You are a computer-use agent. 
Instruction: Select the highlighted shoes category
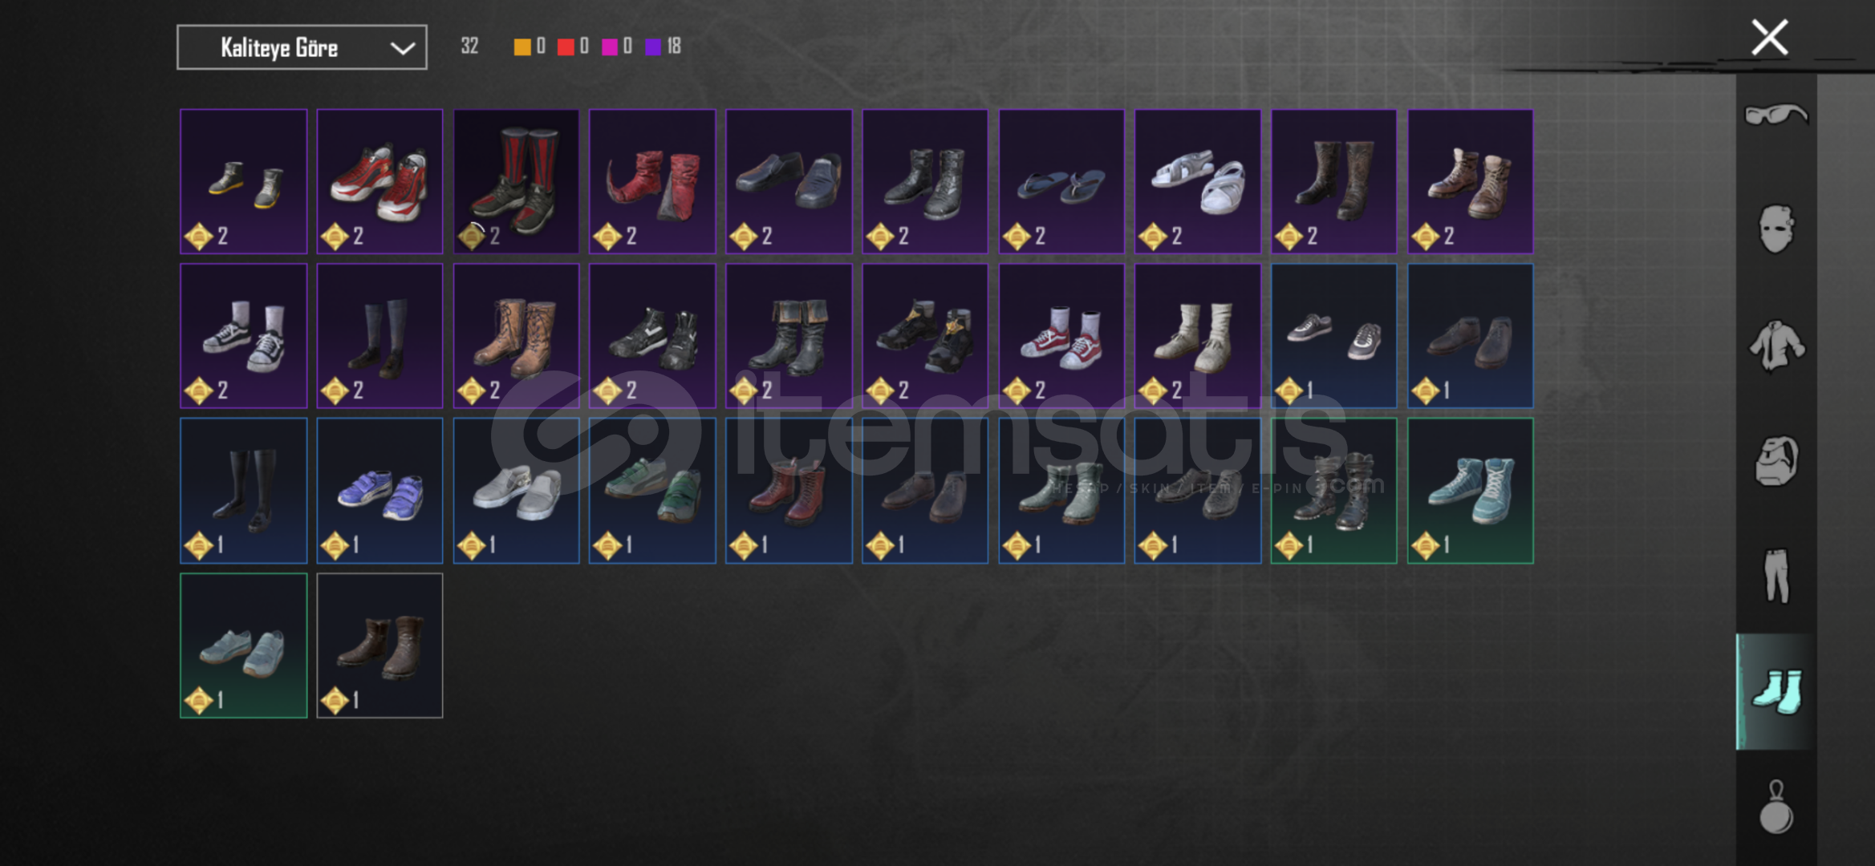pos(1776,691)
